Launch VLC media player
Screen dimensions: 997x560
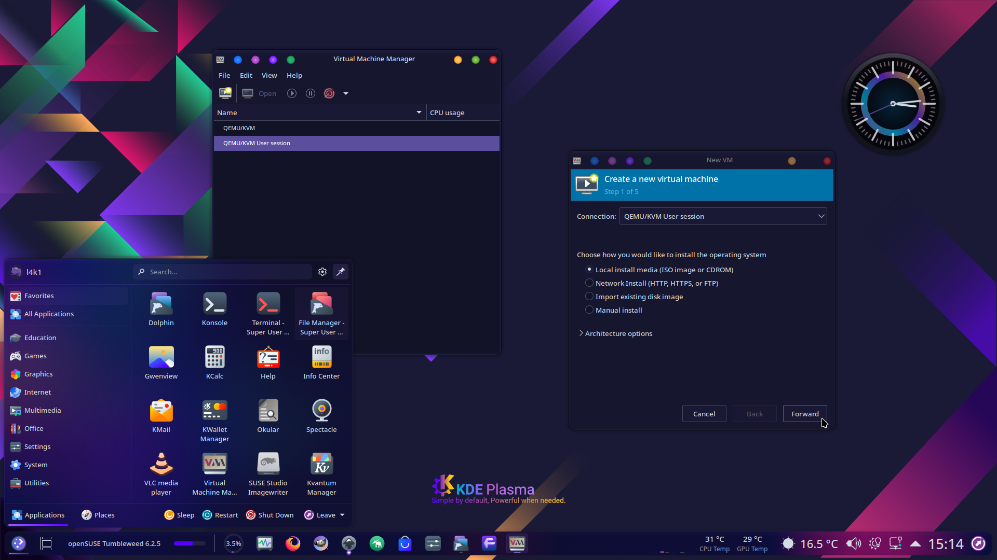click(x=161, y=473)
